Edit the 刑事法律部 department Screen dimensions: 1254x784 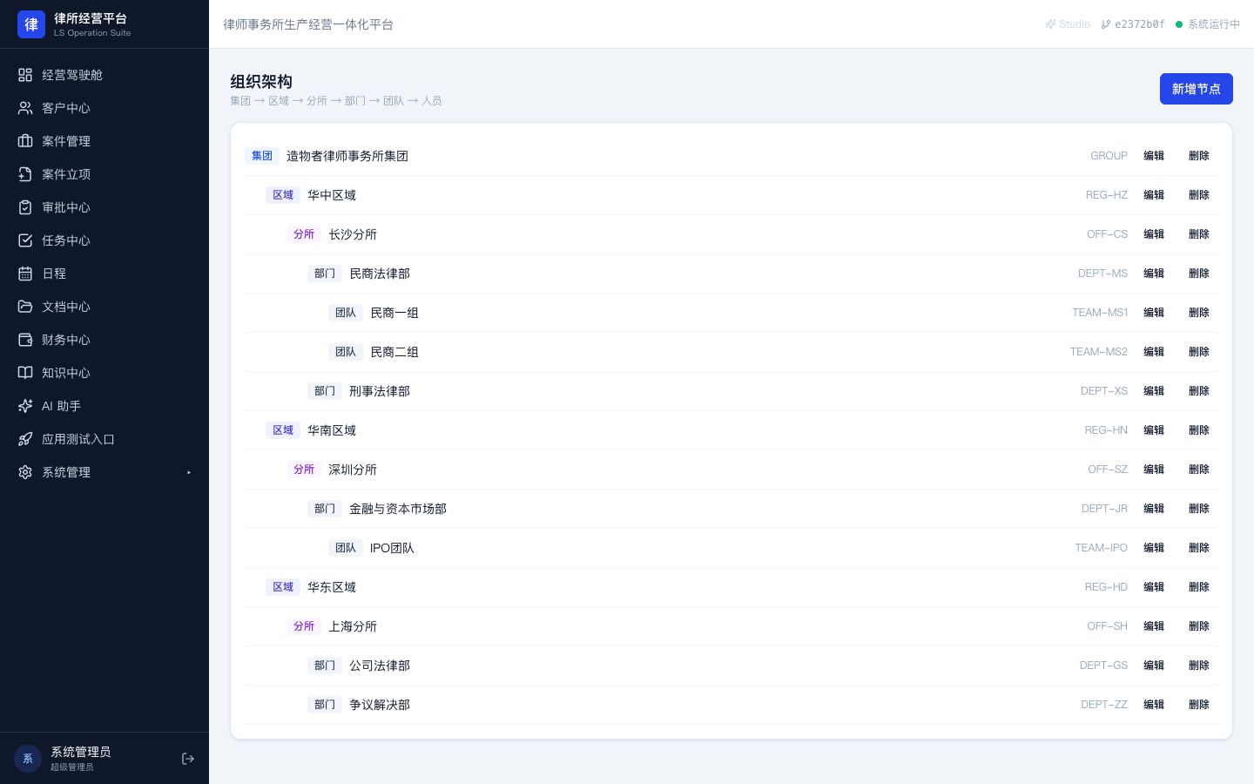[1154, 391]
